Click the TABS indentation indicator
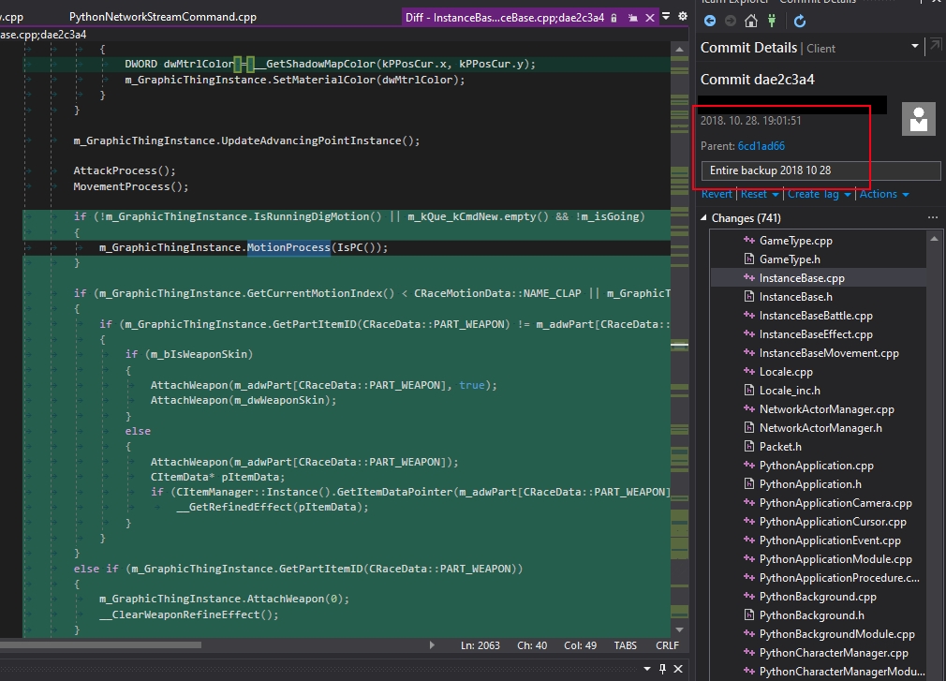Image resolution: width=946 pixels, height=681 pixels. click(x=625, y=645)
